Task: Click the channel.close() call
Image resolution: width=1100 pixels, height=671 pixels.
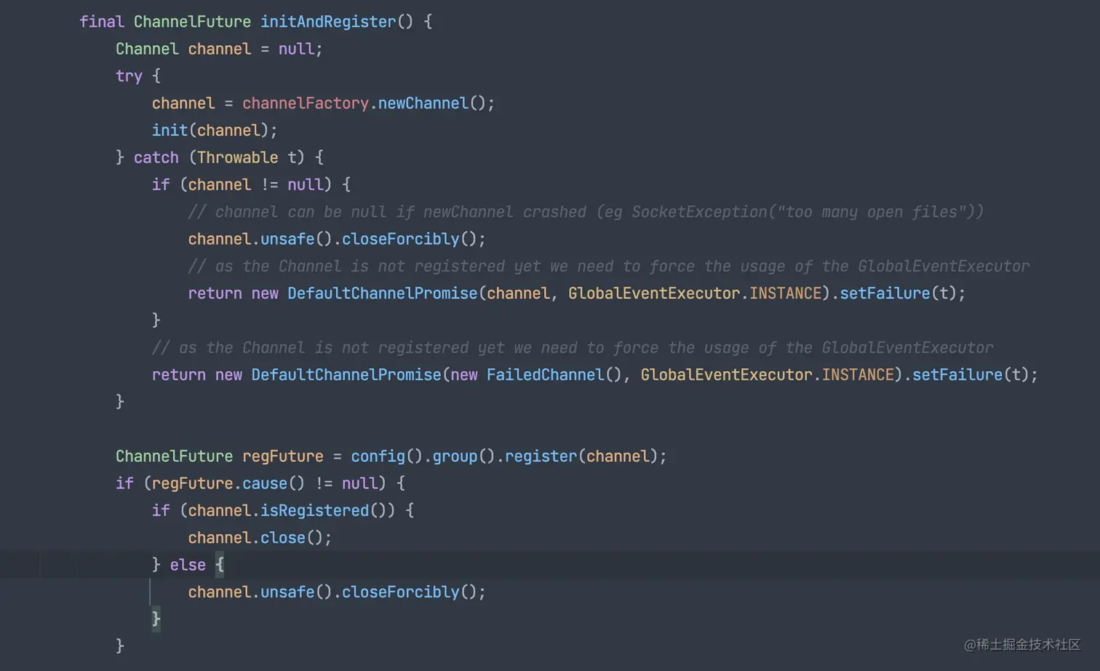Action: (255, 538)
